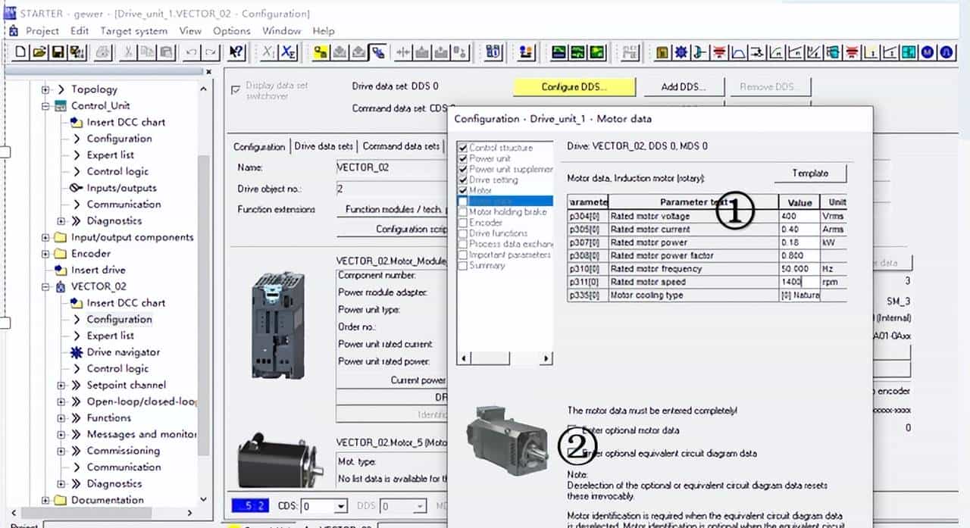Viewport: 970px width, 528px height.
Task: Click the teal grid panel toolbar icon
Action: (x=909, y=52)
